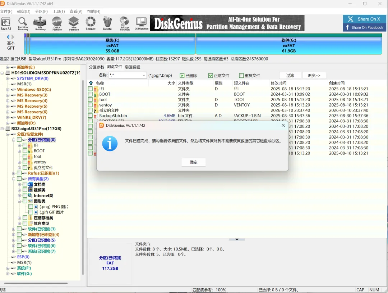Screen dimensions: 388x293
Task: Collapse the 分区(恢复文件) node
Action: [8, 134]
